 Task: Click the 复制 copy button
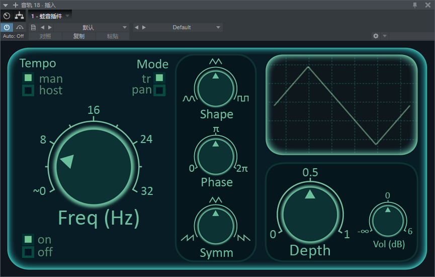click(79, 36)
